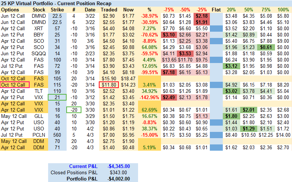
Task: Click the red-outlined Oct 12 Call cell
Action: pos(14,85)
